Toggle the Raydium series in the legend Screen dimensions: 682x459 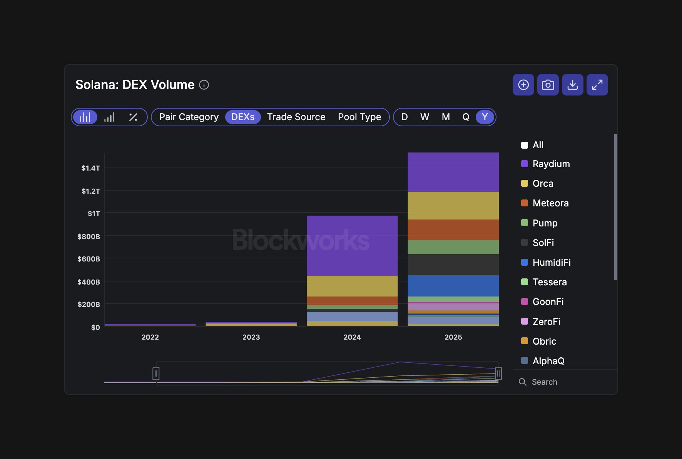click(551, 164)
